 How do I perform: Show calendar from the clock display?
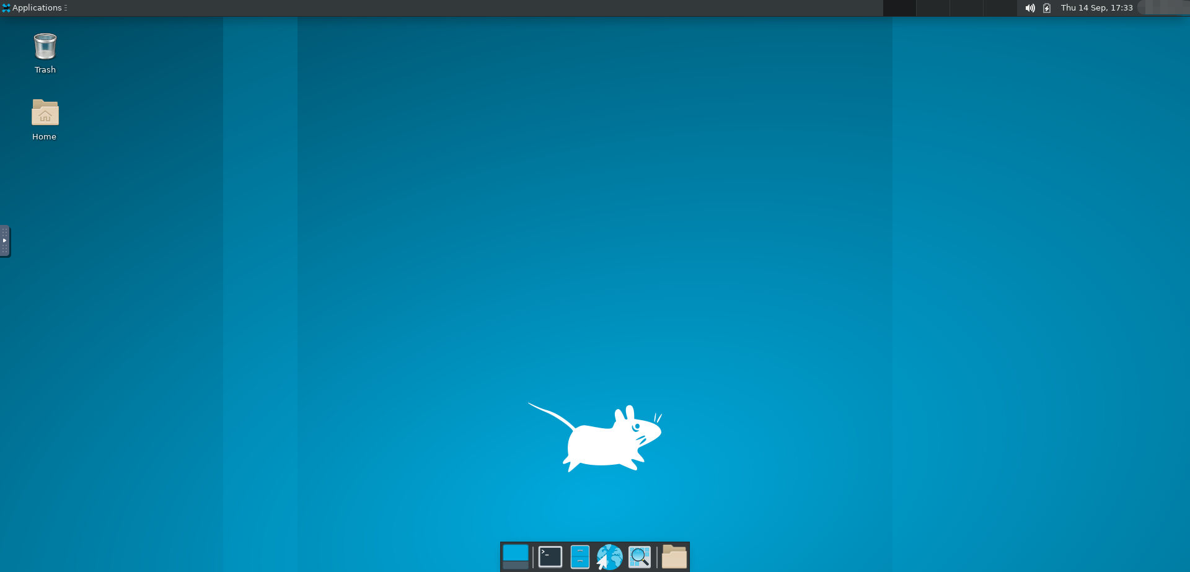pos(1096,8)
